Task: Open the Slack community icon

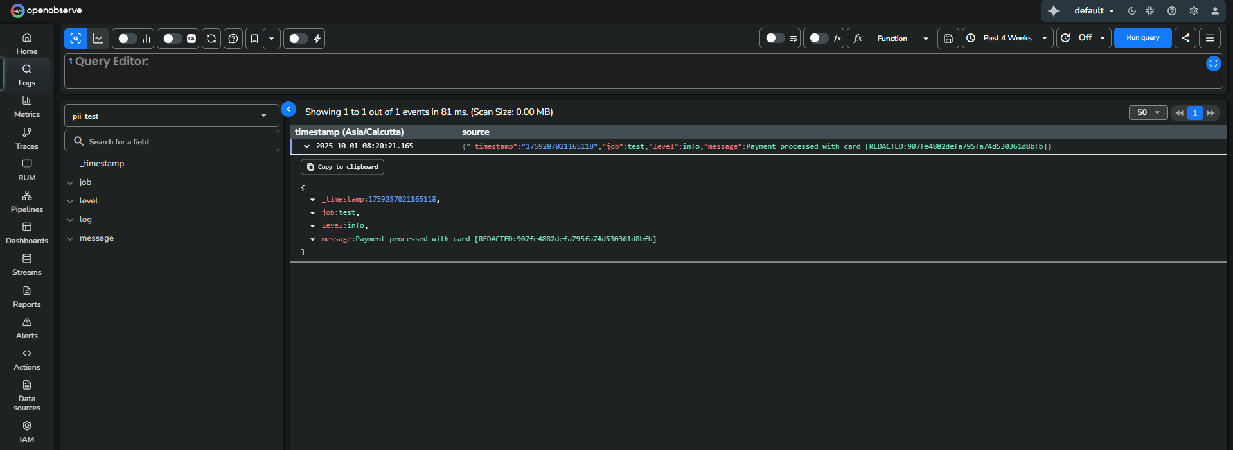Action: tap(1150, 11)
